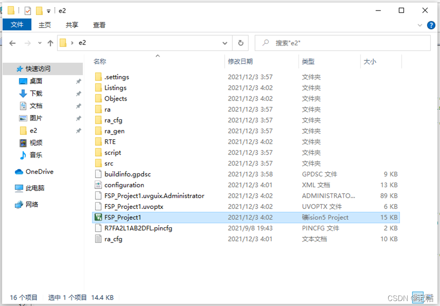Open the Quick Access Toolbar customize dropdown

(49, 11)
